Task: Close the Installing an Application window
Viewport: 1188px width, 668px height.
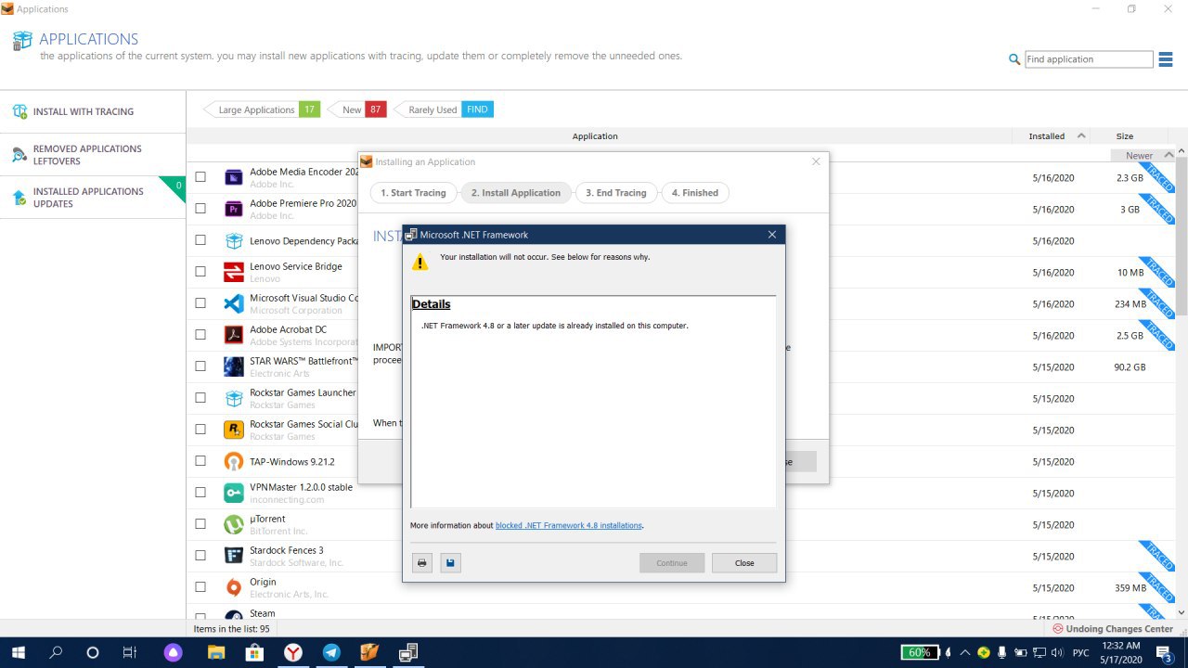Action: coord(816,161)
